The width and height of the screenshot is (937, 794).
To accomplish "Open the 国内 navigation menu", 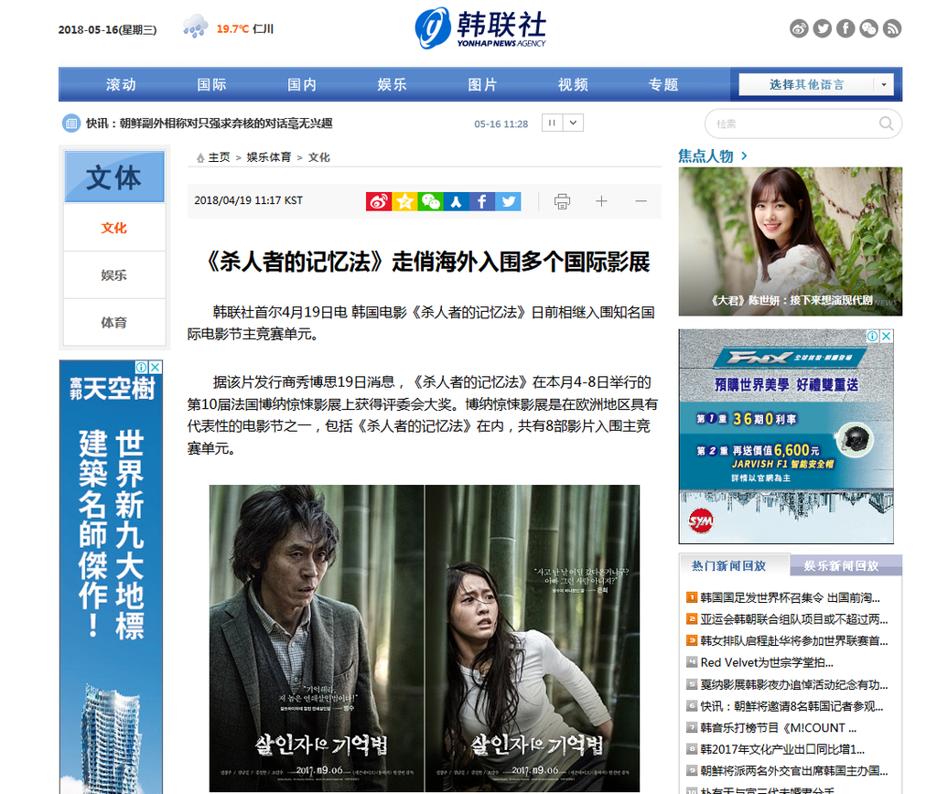I will point(302,85).
